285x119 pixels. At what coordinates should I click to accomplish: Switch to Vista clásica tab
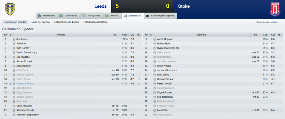(x=69, y=16)
